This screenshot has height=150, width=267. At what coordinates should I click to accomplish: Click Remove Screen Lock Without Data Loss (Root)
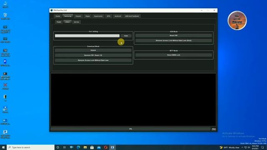point(174,41)
